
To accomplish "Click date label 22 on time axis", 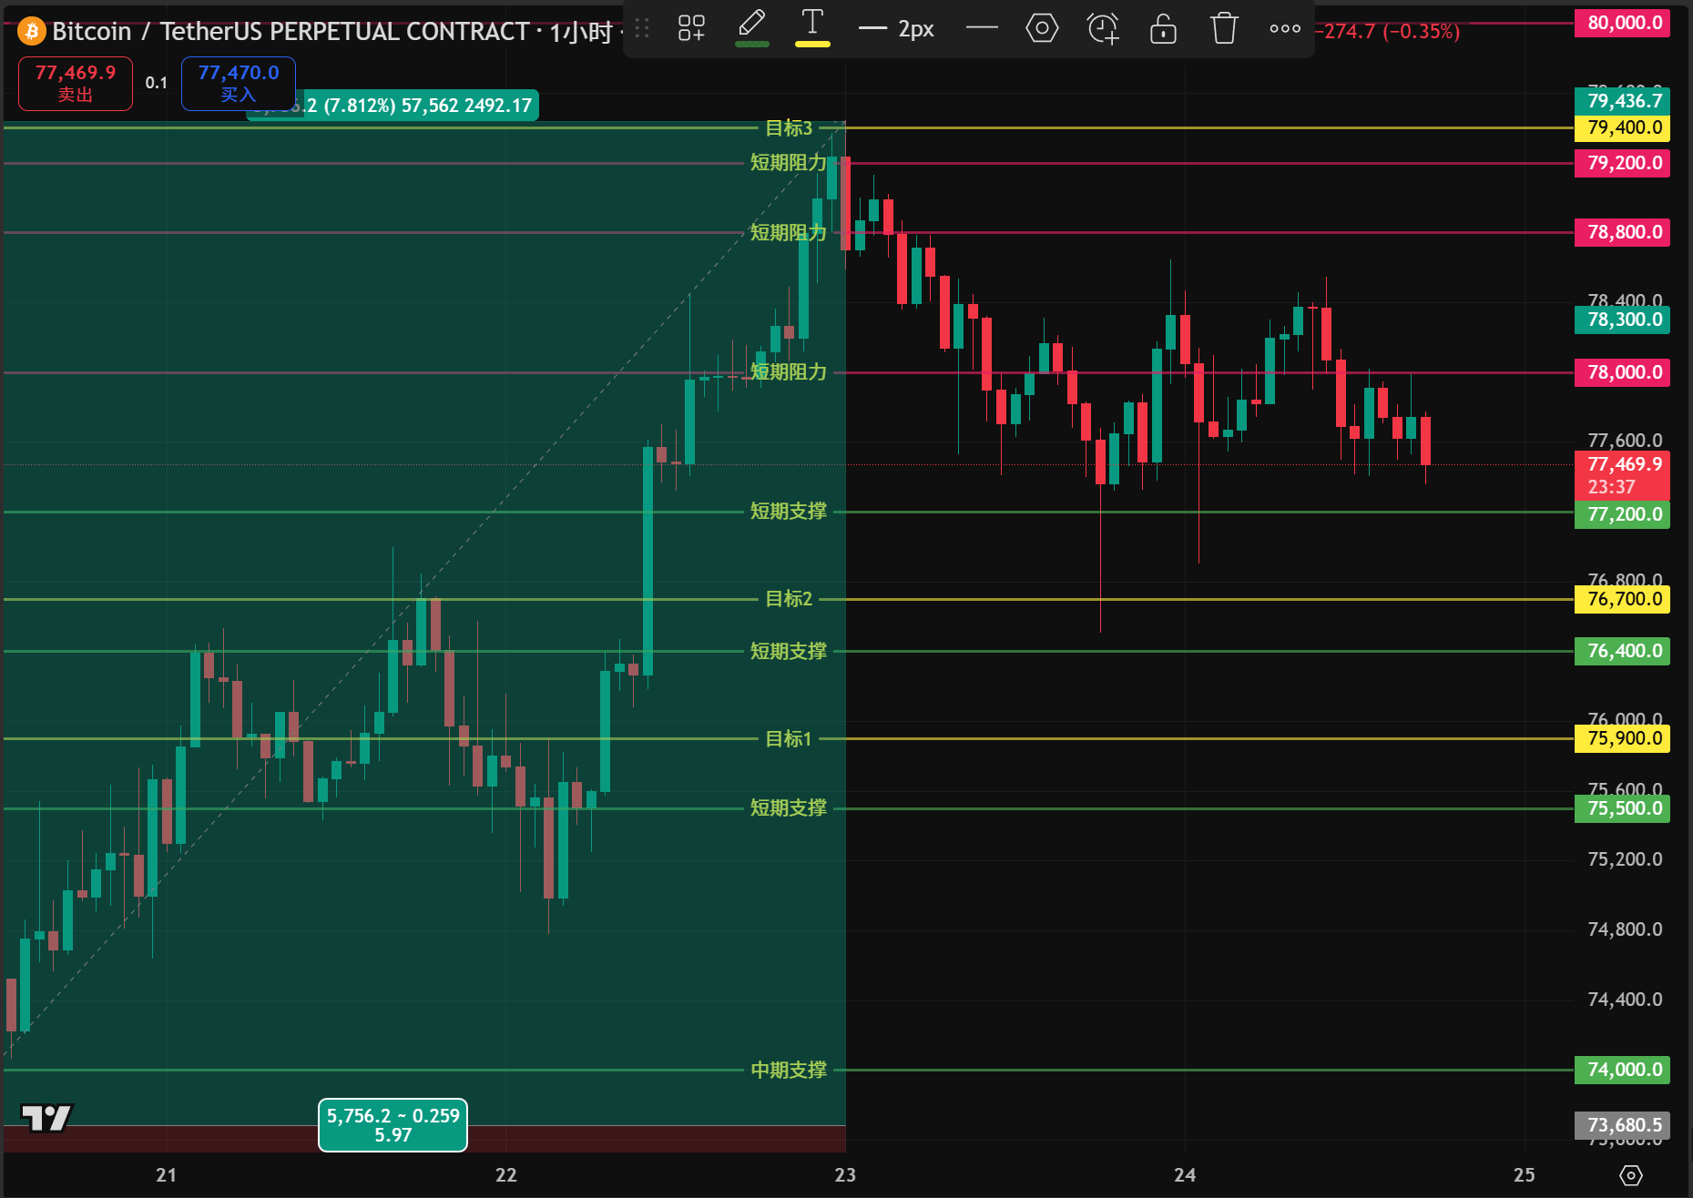I will click(x=505, y=1175).
